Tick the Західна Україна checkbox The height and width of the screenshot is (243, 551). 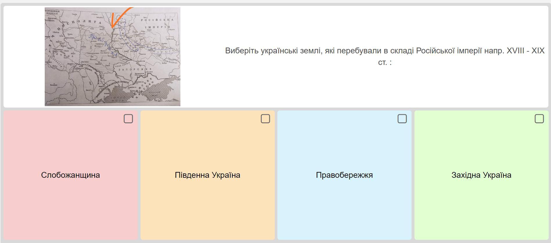(539, 119)
